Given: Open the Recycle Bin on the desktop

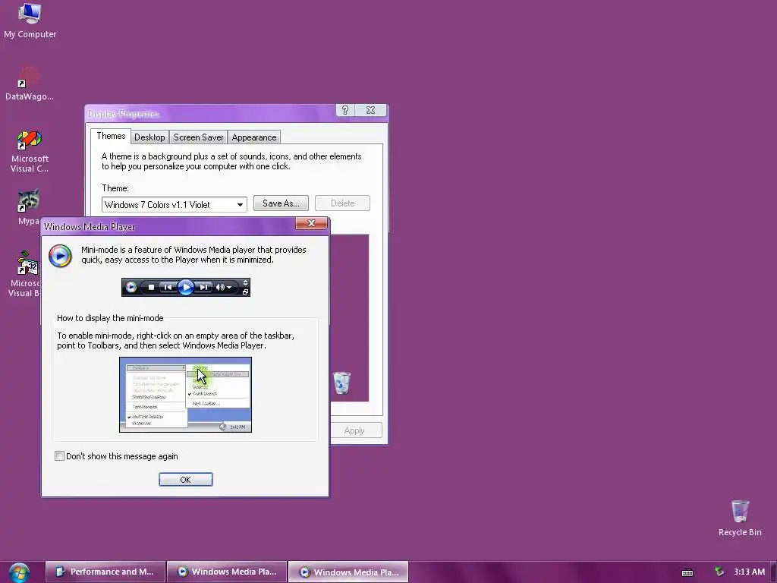Looking at the screenshot, I should coord(740,518).
